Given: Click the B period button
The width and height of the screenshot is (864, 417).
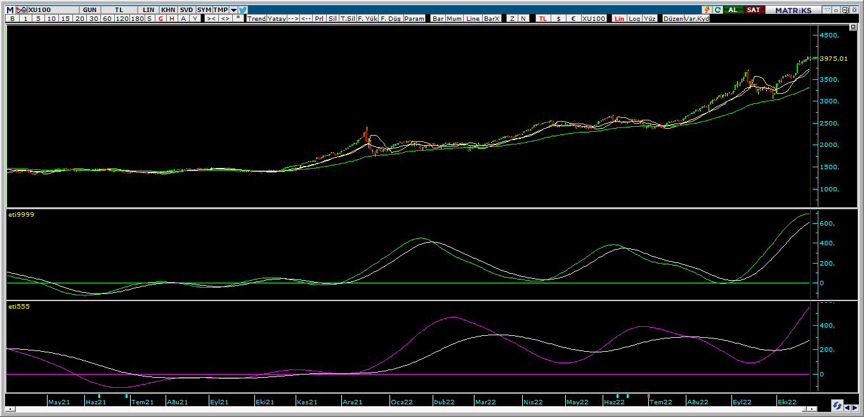Looking at the screenshot, I should coord(12,18).
